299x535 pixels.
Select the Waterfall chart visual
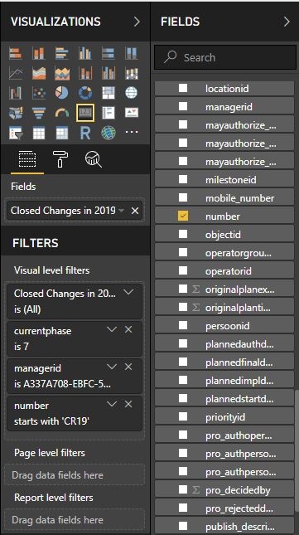[x=16, y=93]
